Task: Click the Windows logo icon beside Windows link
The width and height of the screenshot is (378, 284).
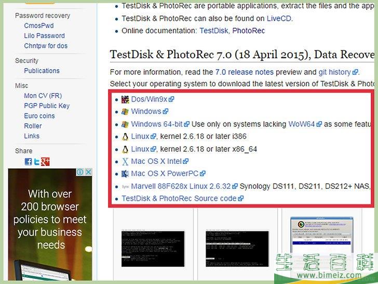Action: [125, 111]
